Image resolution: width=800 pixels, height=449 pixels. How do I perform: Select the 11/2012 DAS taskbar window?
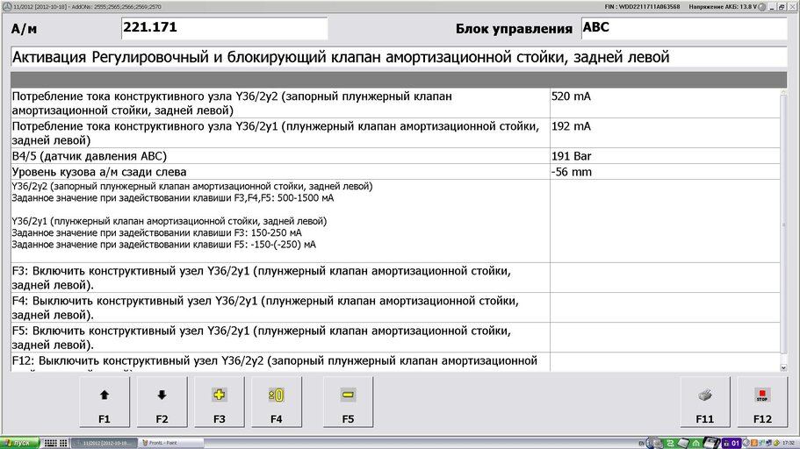click(x=105, y=443)
